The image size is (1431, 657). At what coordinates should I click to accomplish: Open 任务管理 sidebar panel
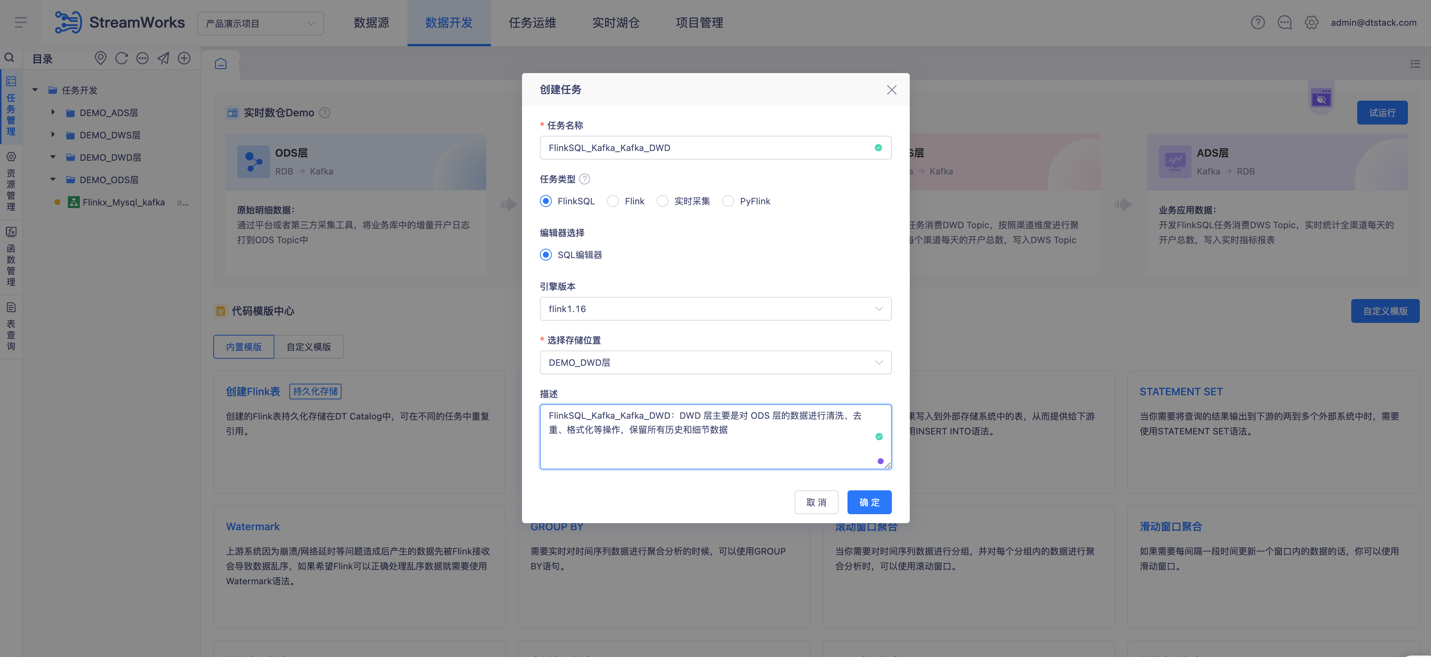11,106
